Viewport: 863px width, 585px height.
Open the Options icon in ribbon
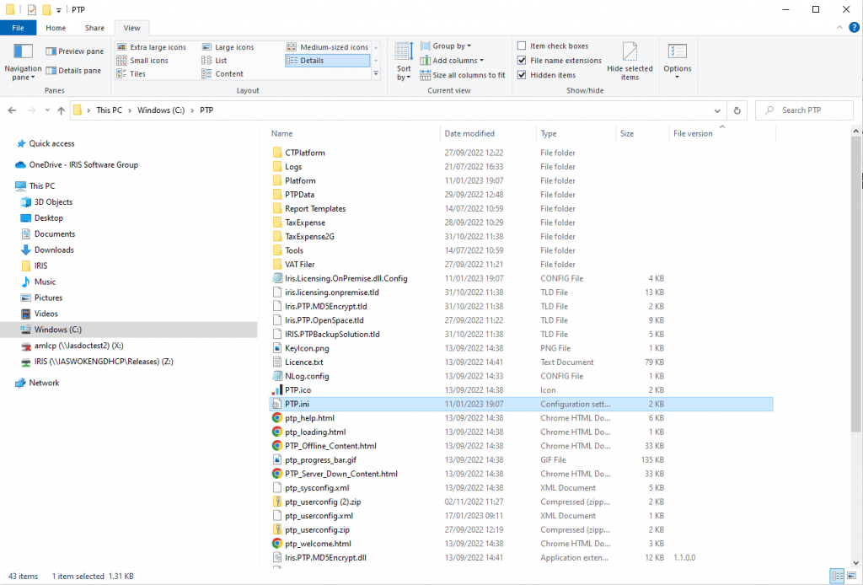(677, 59)
